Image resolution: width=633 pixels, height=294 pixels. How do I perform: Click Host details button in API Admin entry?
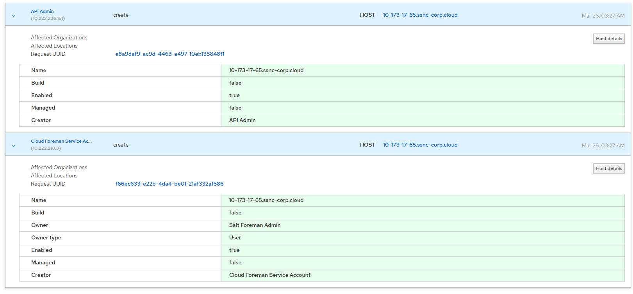(608, 39)
